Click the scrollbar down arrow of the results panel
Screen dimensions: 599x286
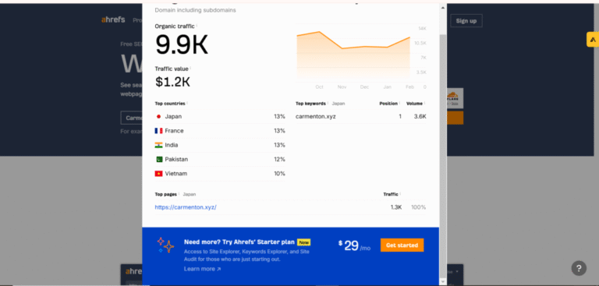(443, 281)
